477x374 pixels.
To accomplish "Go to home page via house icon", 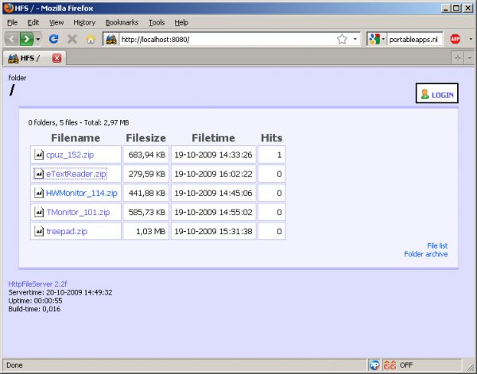I will (x=91, y=38).
